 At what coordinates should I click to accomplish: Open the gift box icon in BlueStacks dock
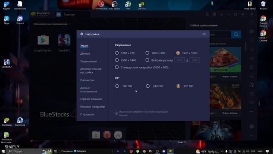coord(107,135)
